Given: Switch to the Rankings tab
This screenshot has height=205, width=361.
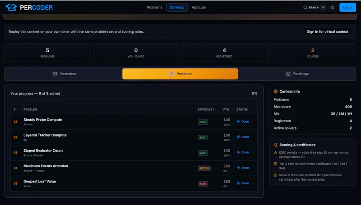Looking at the screenshot, I should coord(297,74).
